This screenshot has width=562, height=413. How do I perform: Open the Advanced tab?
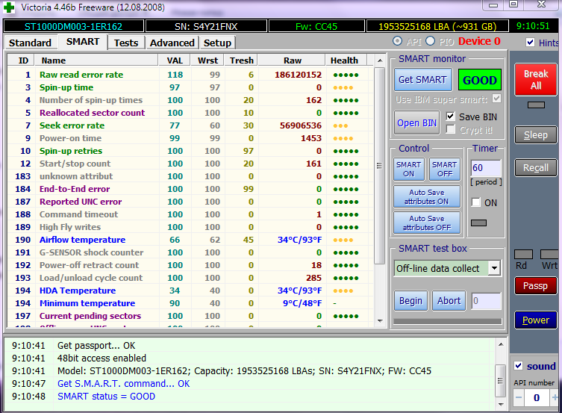tap(172, 43)
